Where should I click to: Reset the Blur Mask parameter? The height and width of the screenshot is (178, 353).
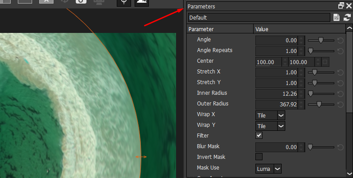[341, 147]
